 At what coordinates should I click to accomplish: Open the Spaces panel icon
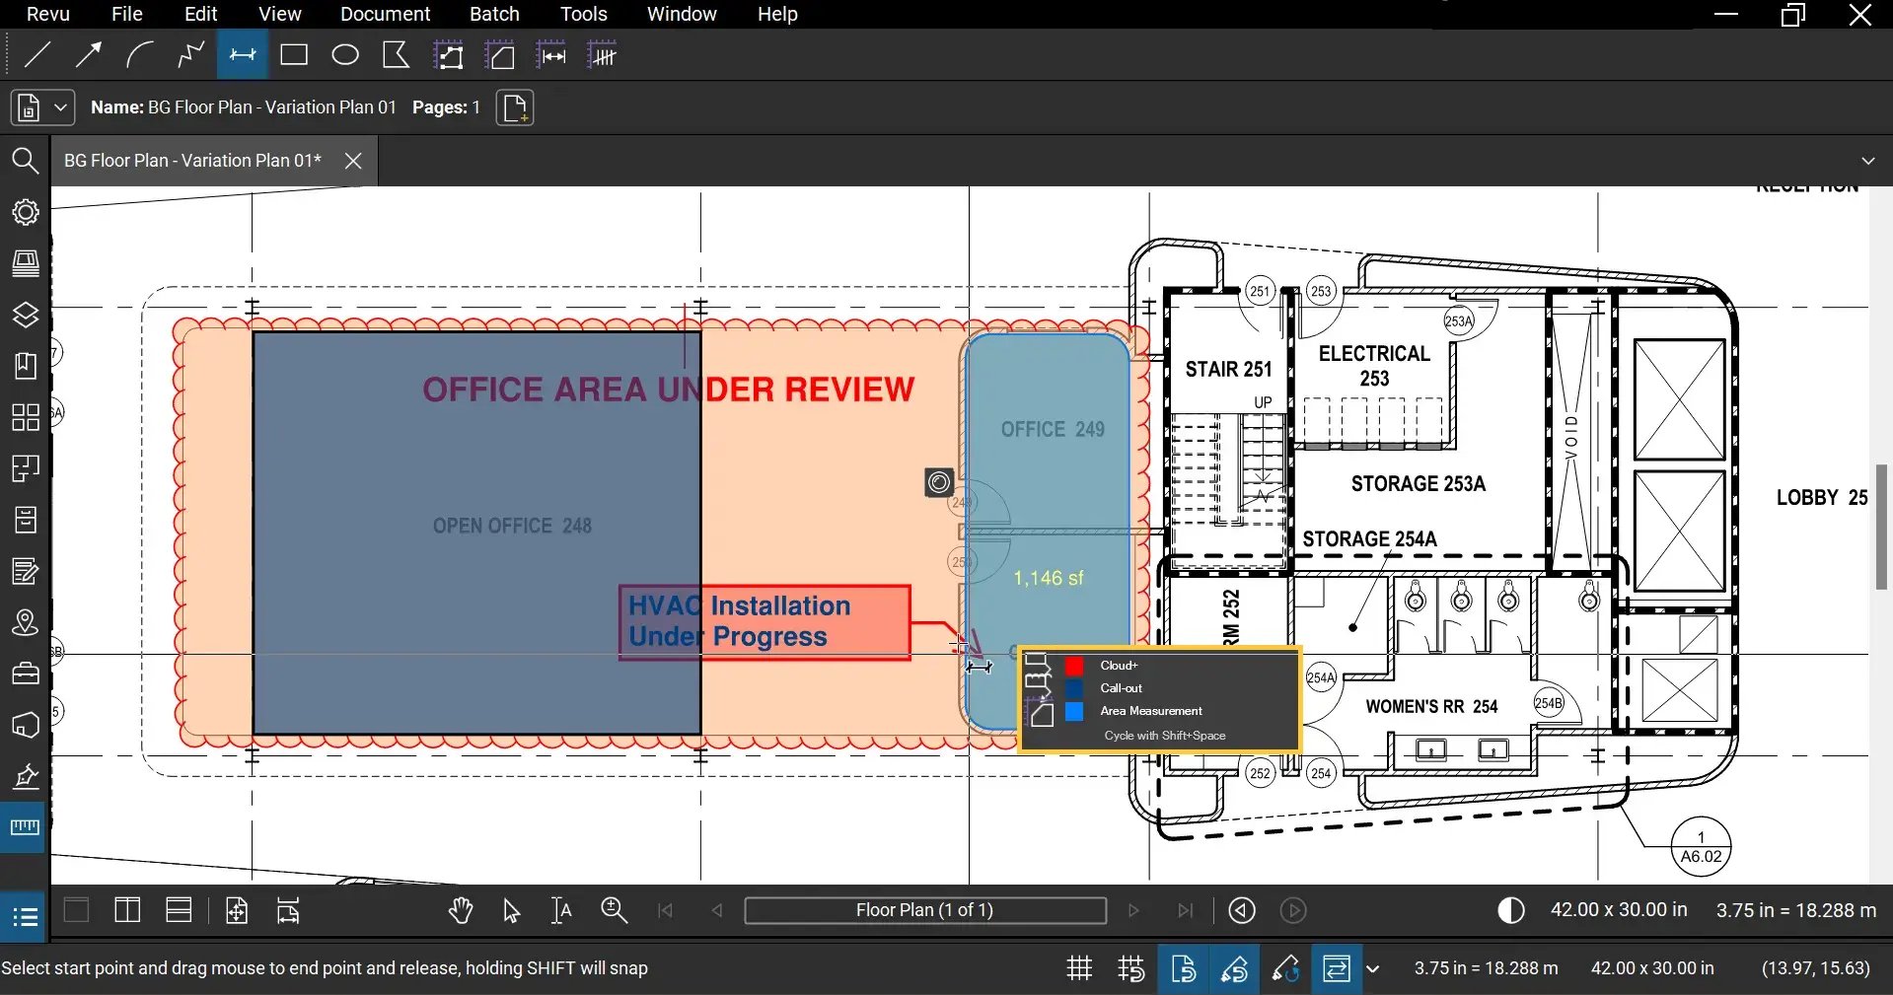click(x=26, y=468)
